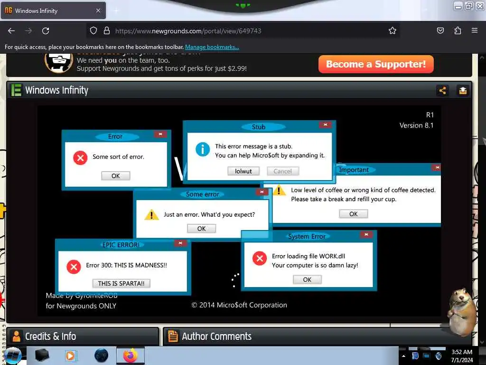Select the Windows Infinity browser tab
This screenshot has width=486, height=365.
click(53, 10)
